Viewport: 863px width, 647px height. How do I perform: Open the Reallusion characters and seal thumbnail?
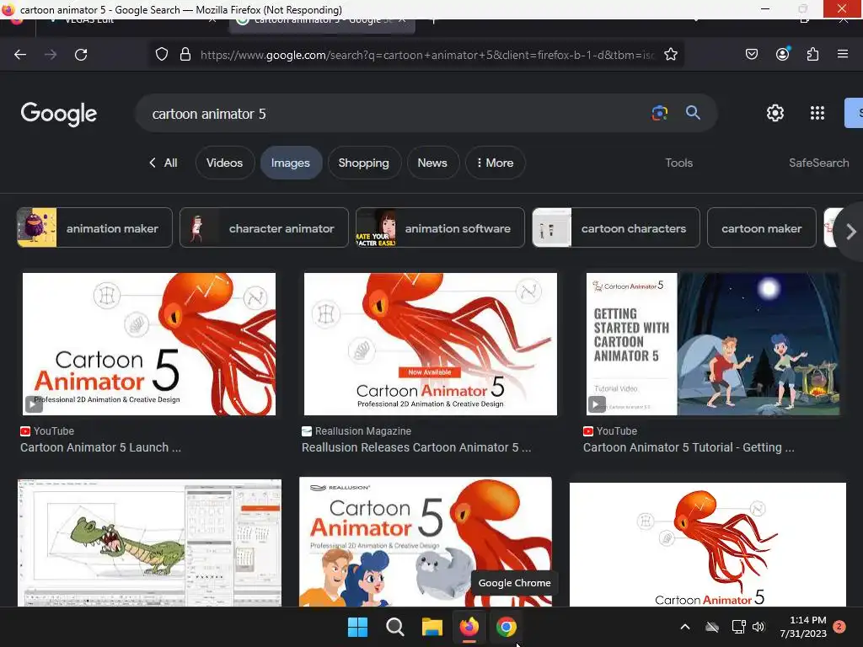(426, 542)
